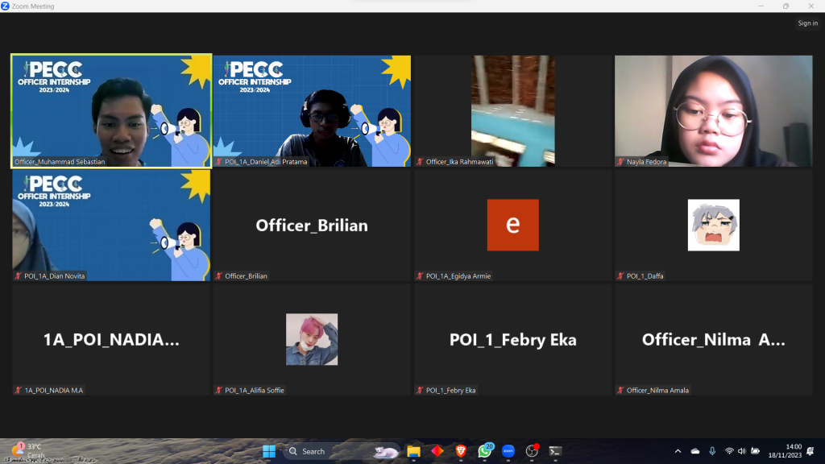Click the Zoom icon in taskbar
The height and width of the screenshot is (464, 825).
[508, 451]
